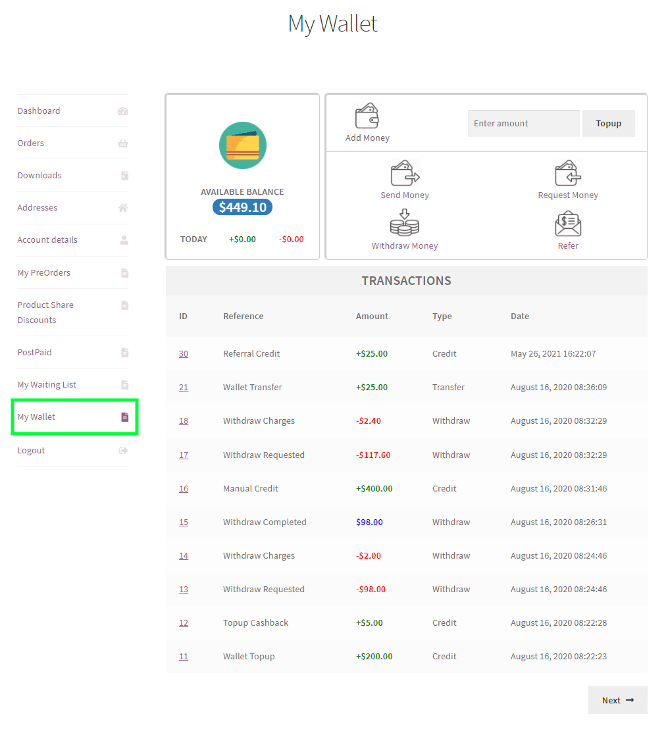This screenshot has height=733, width=668.
Task: Open transaction 30 details
Action: [x=183, y=353]
